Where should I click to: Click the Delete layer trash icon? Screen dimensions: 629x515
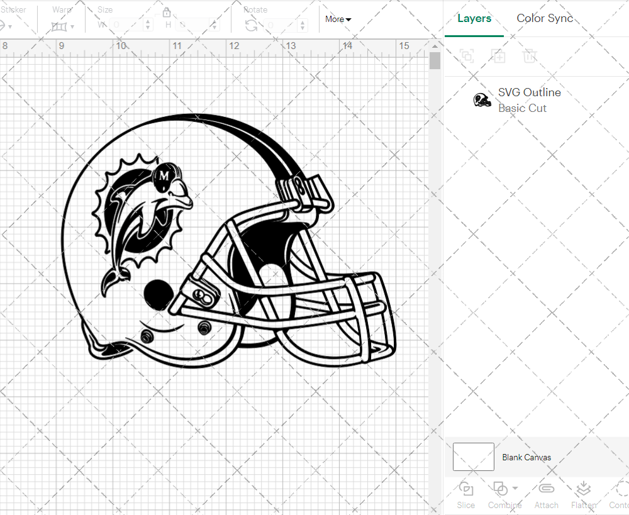tap(530, 56)
